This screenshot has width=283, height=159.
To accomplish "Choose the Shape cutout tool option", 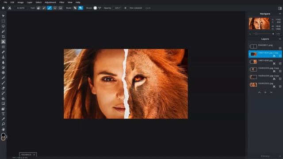I will click(x=38, y=8).
